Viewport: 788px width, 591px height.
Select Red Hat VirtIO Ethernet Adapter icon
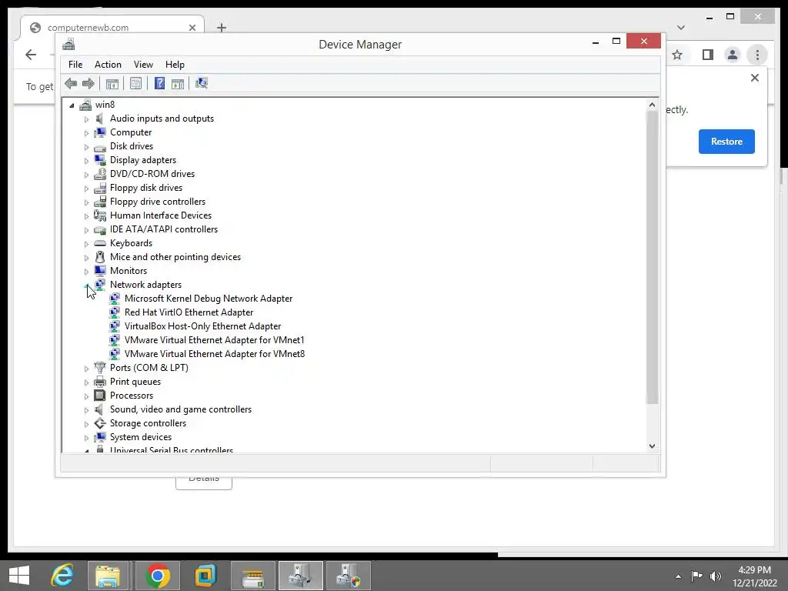115,312
